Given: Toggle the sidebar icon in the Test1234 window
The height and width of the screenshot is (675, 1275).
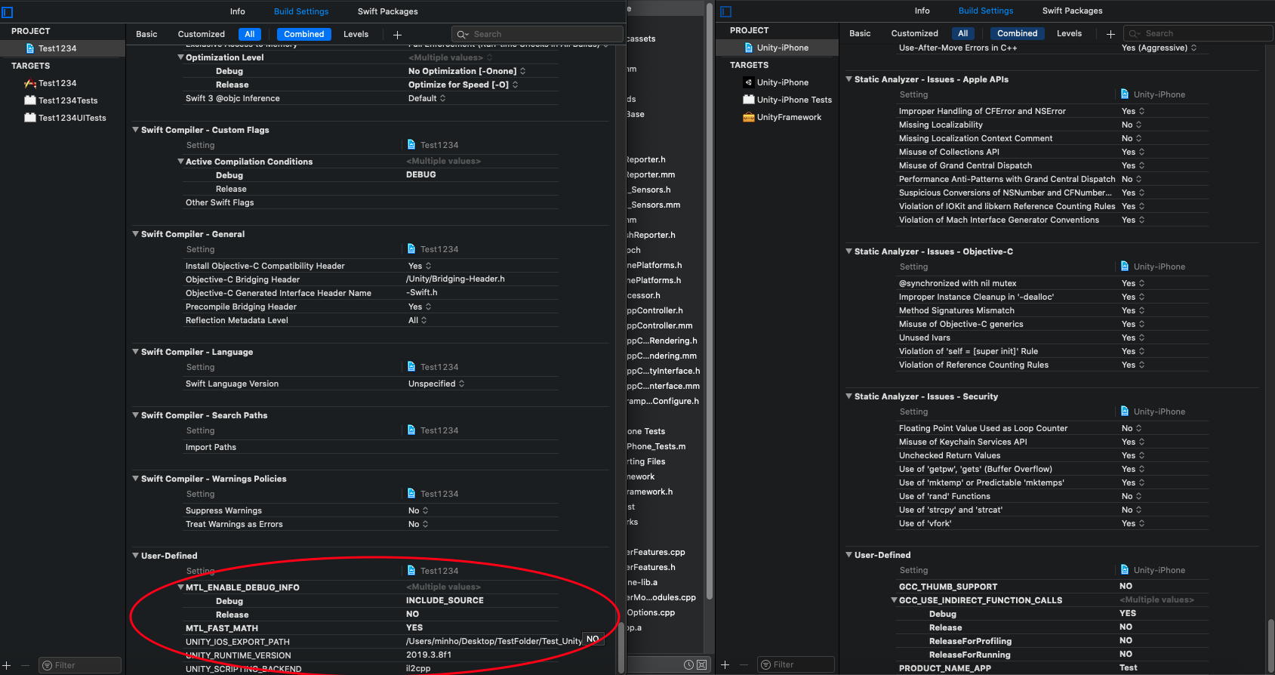Looking at the screenshot, I should click(8, 12).
